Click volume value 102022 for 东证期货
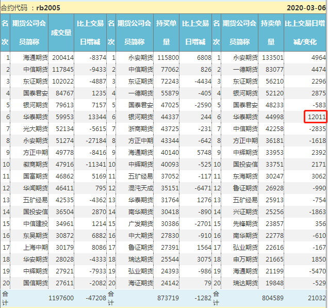 point(63,82)
